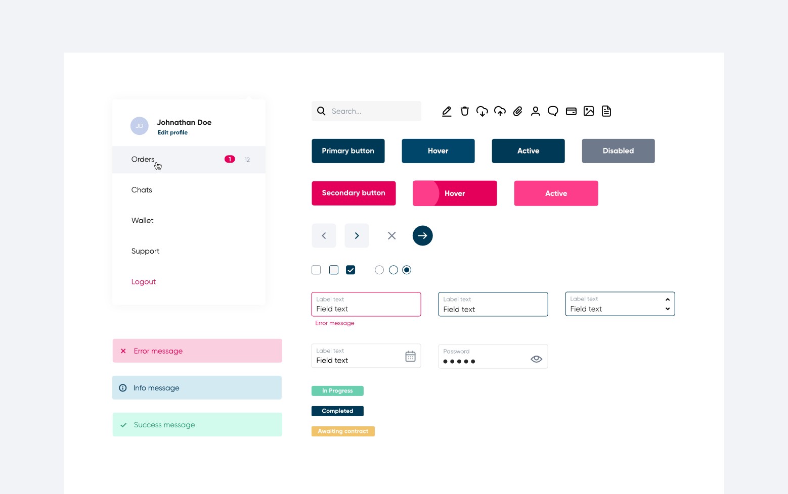
Task: Click the Orders count 12
Action: tap(247, 160)
